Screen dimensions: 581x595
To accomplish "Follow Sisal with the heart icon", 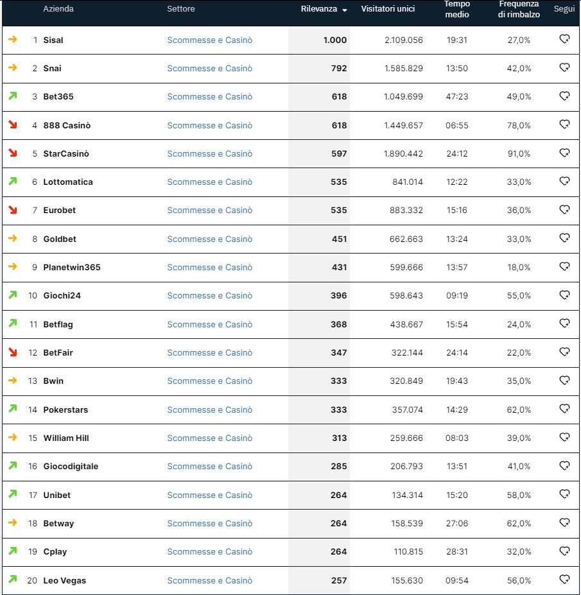I will click(565, 39).
